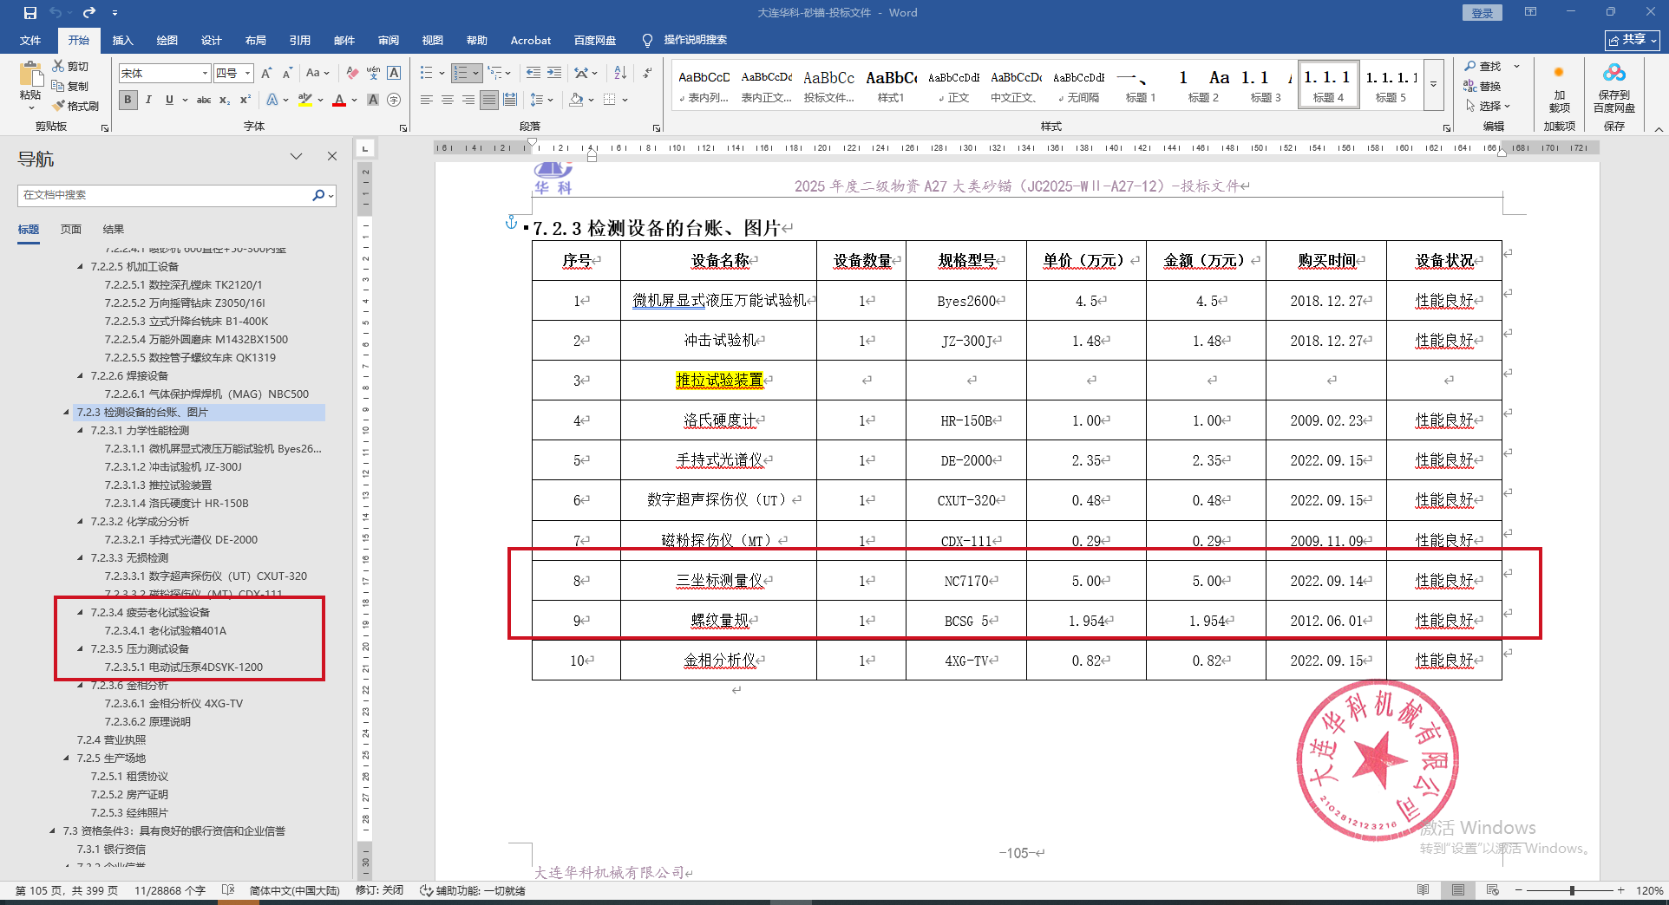Toggle show/hide paragraph marks icon
The height and width of the screenshot is (905, 1669).
647,74
